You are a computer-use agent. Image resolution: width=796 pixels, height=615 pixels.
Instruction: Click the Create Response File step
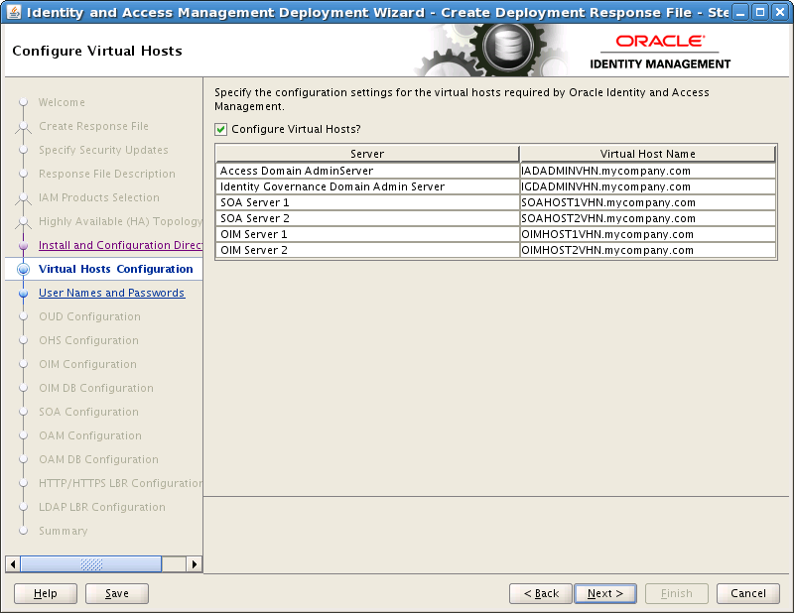(x=94, y=126)
